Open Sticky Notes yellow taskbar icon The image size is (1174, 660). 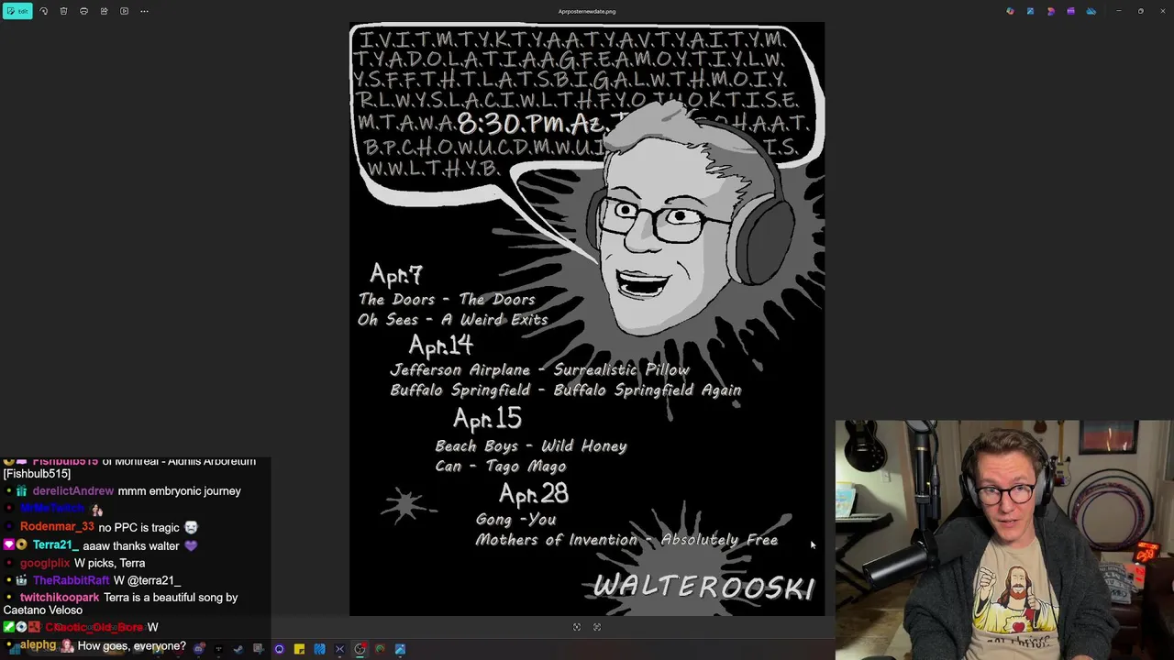coord(299,649)
